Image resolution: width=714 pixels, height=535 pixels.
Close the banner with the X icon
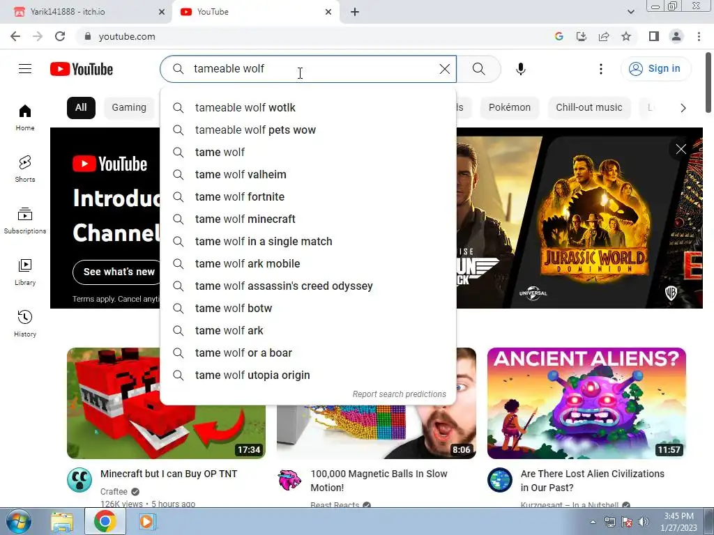tap(681, 149)
